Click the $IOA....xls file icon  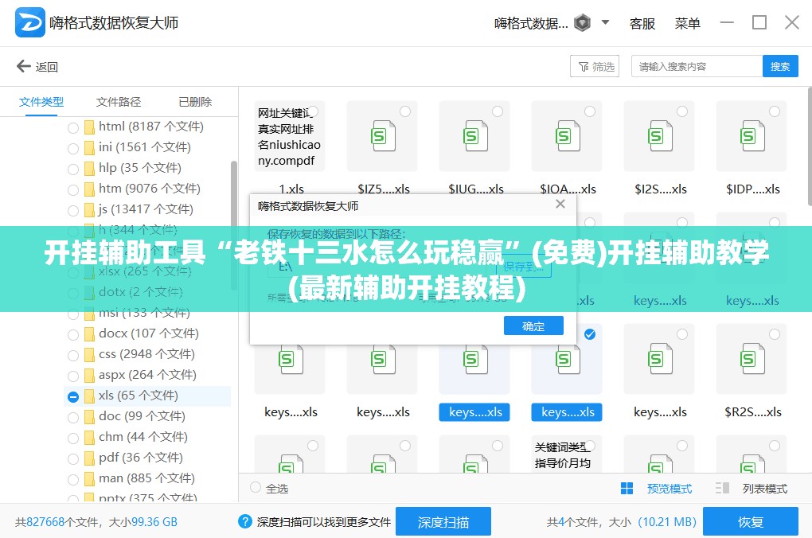tap(568, 135)
